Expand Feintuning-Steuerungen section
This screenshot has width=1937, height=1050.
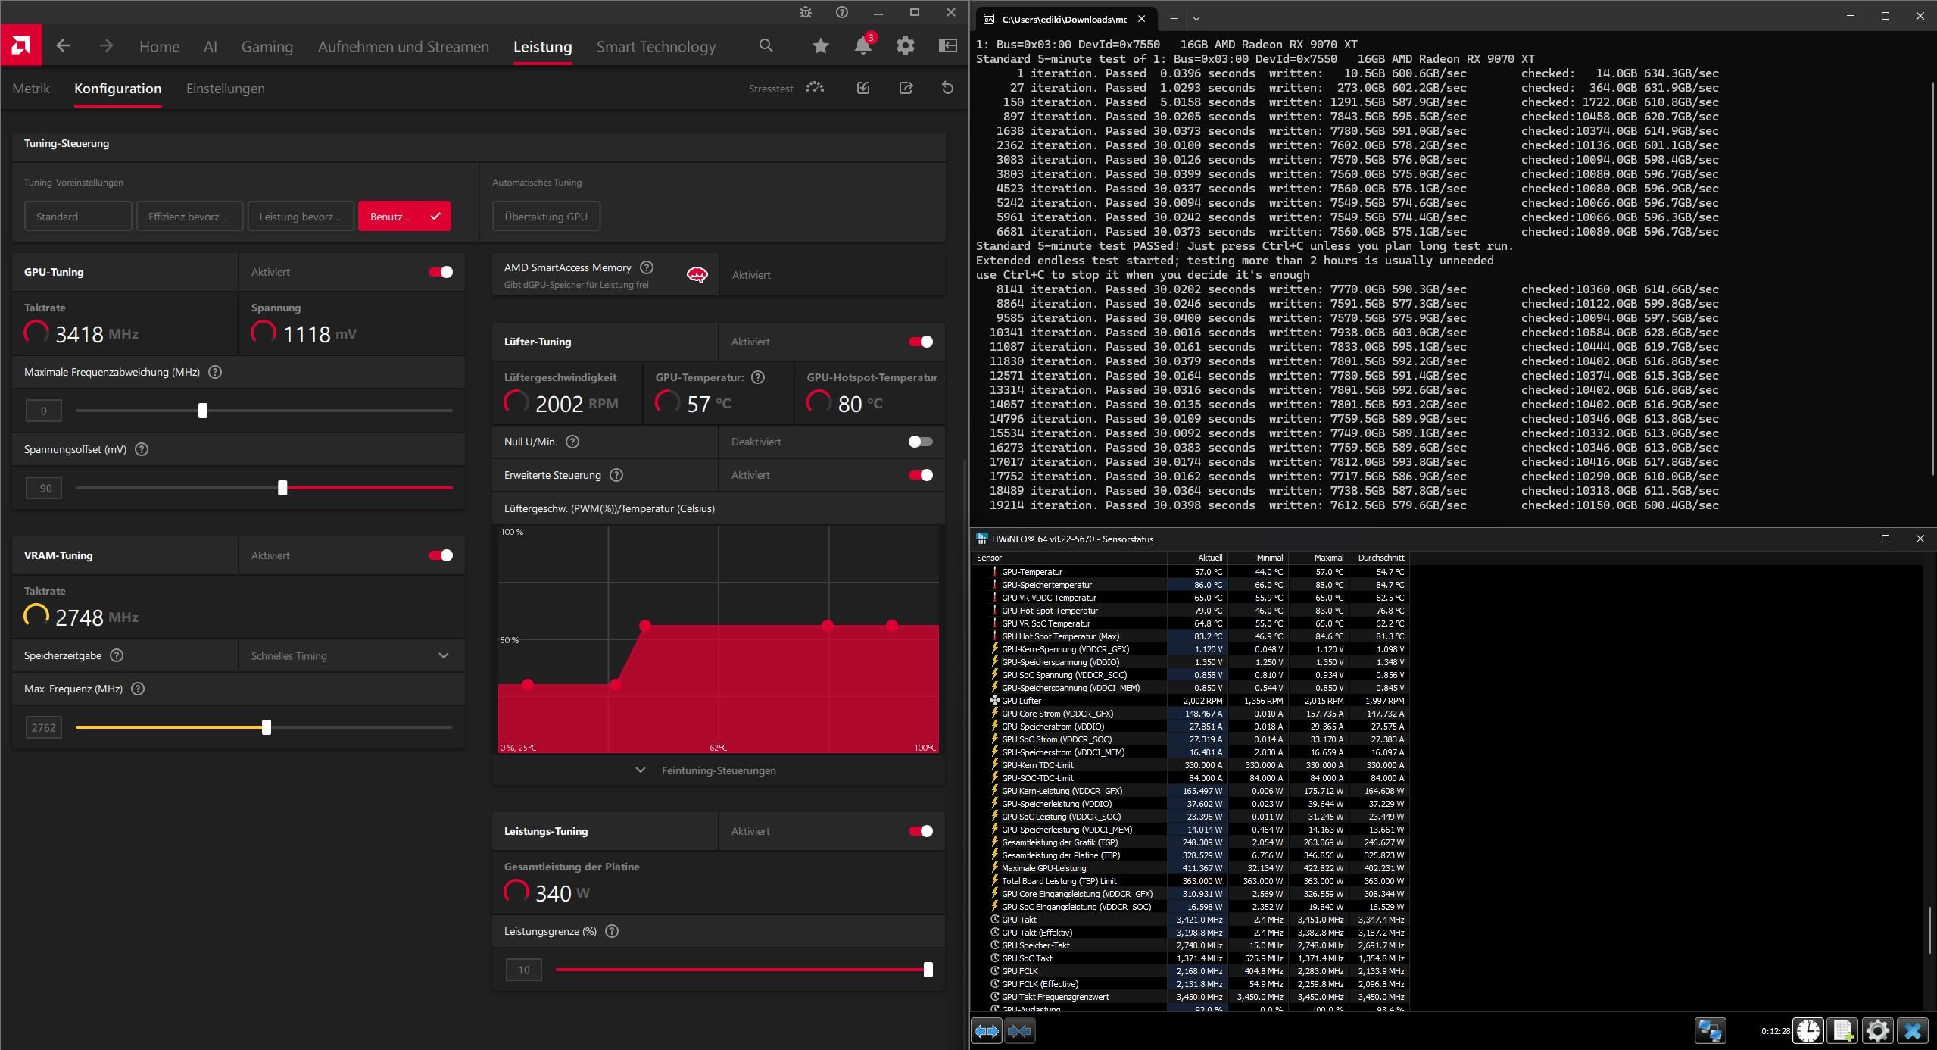(717, 770)
